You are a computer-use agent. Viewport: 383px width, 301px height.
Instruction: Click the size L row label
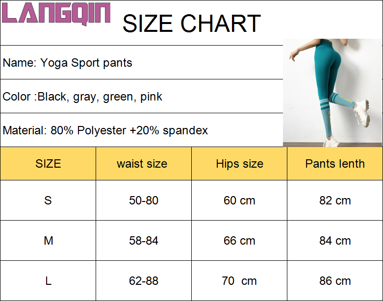point(48,281)
